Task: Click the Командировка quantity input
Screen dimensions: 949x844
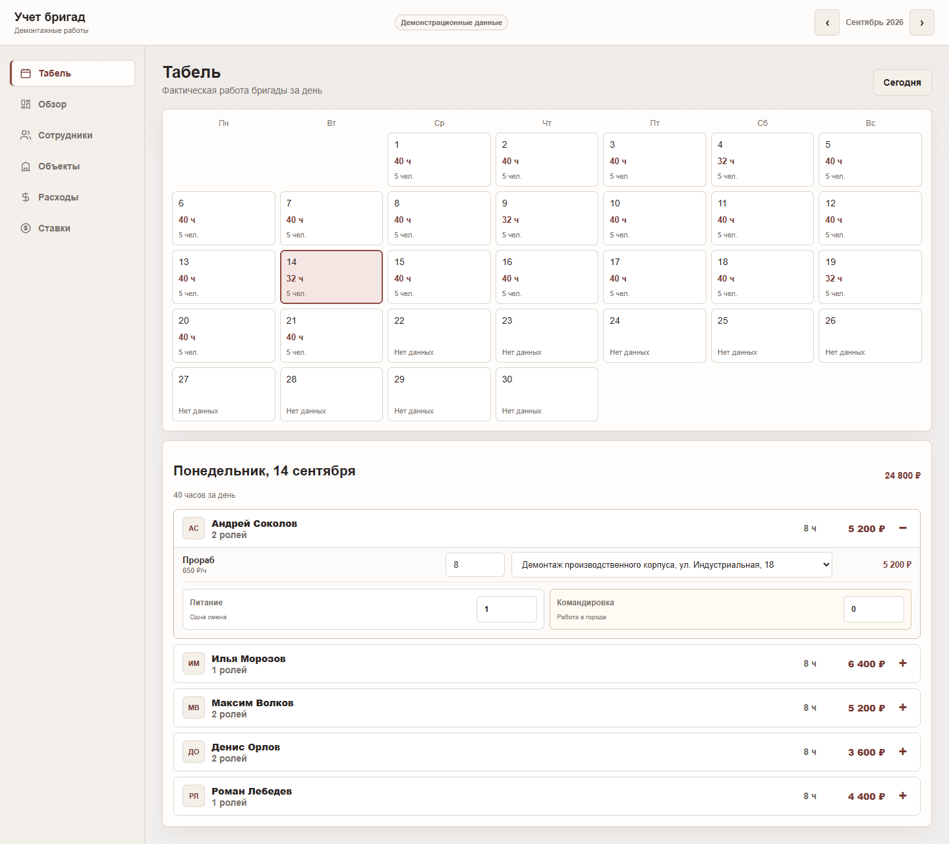Action: (874, 609)
